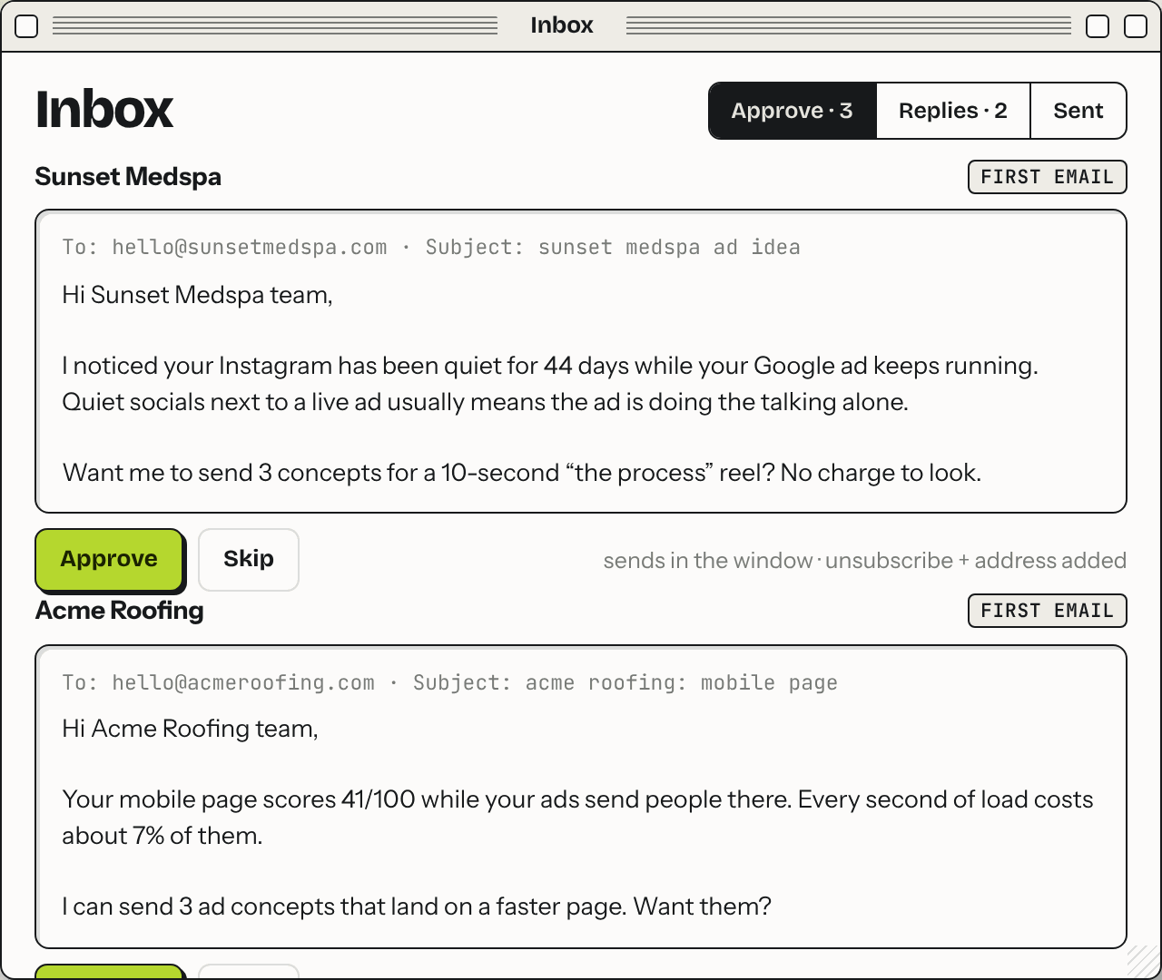The image size is (1162, 980).
Task: Click the "I noticed your Instagram has been quiet" line
Action: (550, 366)
